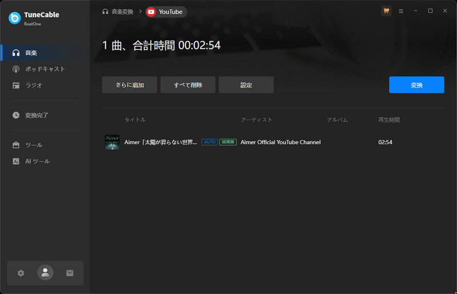
Task: Open the hamburger menu icon
Action: [401, 11]
